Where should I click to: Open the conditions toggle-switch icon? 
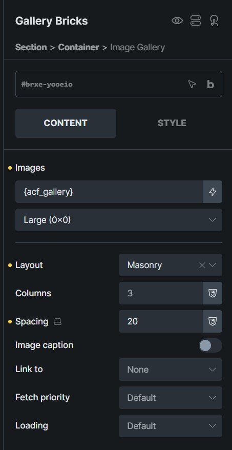(196, 21)
